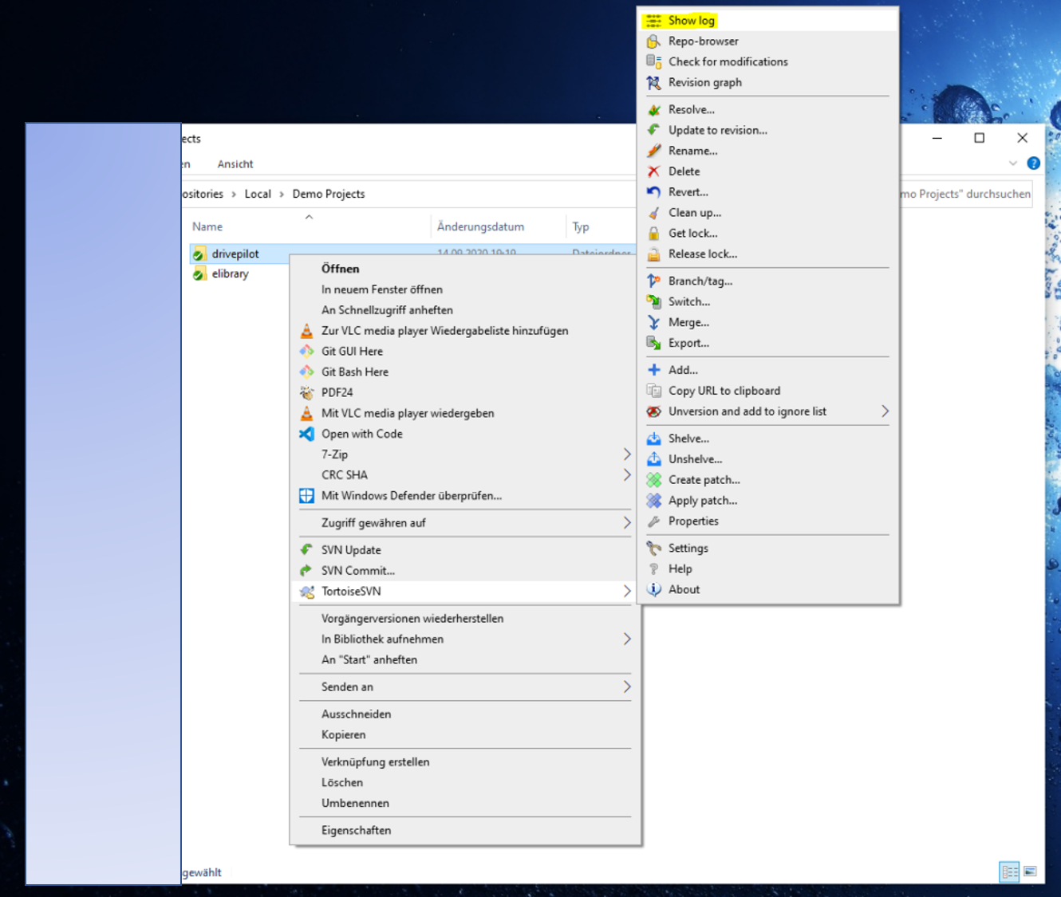Select Branch/tag in the TortoiseSVN menu
This screenshot has height=897, width=1061.
tap(700, 281)
